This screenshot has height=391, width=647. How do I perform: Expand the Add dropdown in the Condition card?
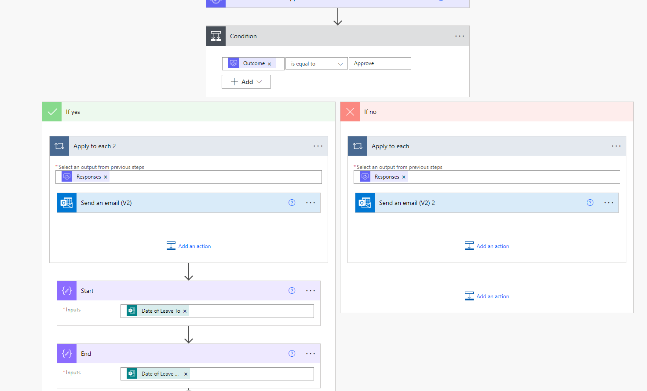(x=246, y=81)
